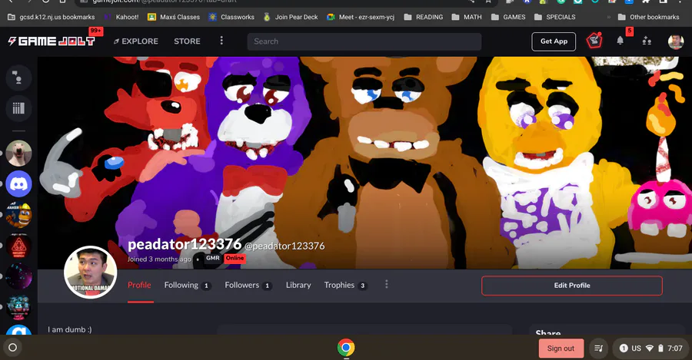Expand the gcsd.k12.nj.us bookmarks folder
The height and width of the screenshot is (360, 692).
[52, 17]
